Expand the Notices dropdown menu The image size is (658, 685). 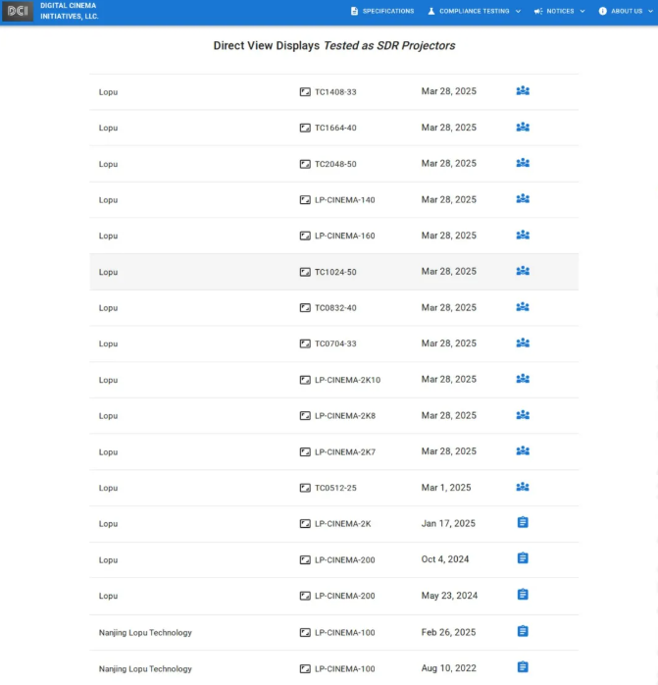point(559,12)
